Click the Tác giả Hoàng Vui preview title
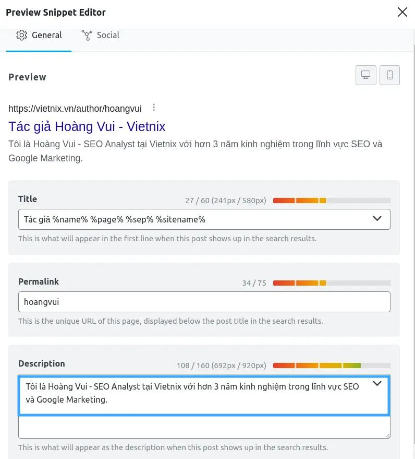Viewport: 415px width, 459px height. (87, 126)
